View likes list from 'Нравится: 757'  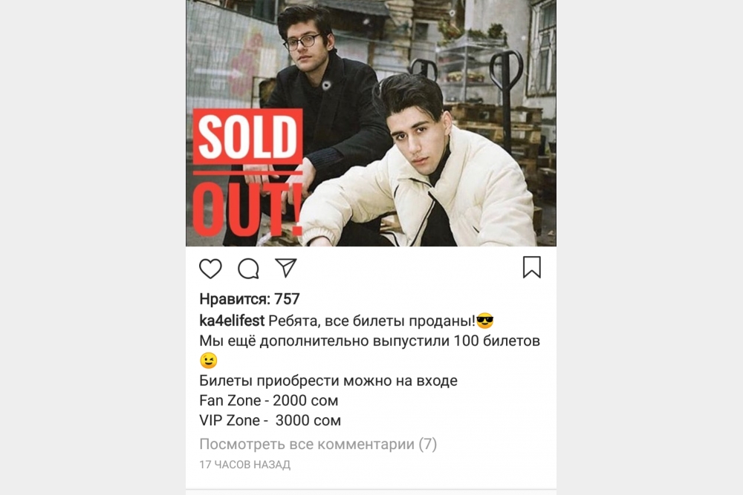click(x=249, y=299)
